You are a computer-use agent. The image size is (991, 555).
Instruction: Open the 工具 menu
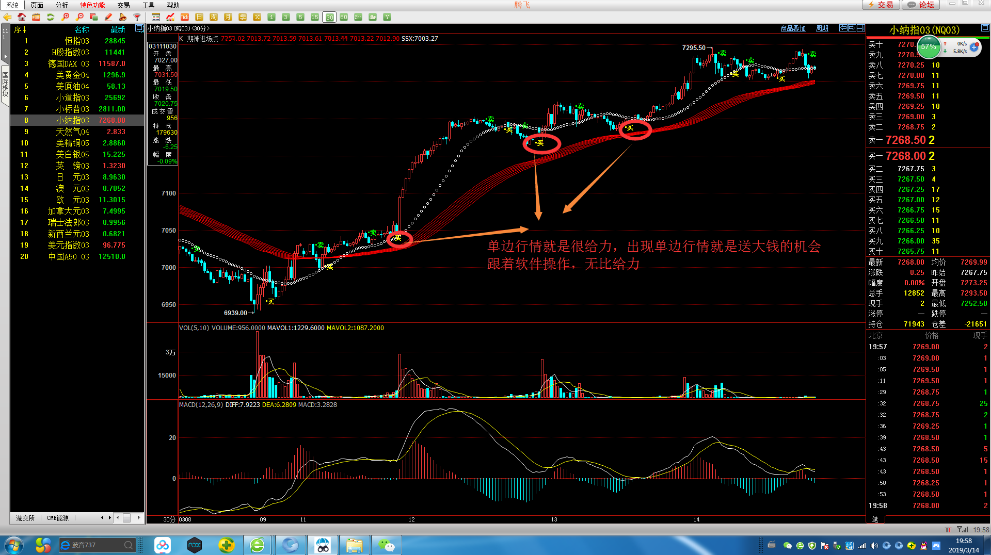(149, 5)
